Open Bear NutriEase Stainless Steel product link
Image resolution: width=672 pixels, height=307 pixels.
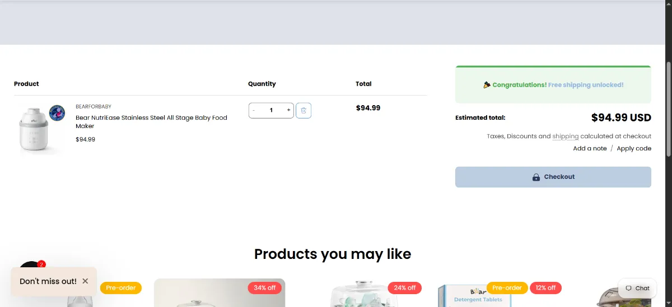click(x=151, y=122)
